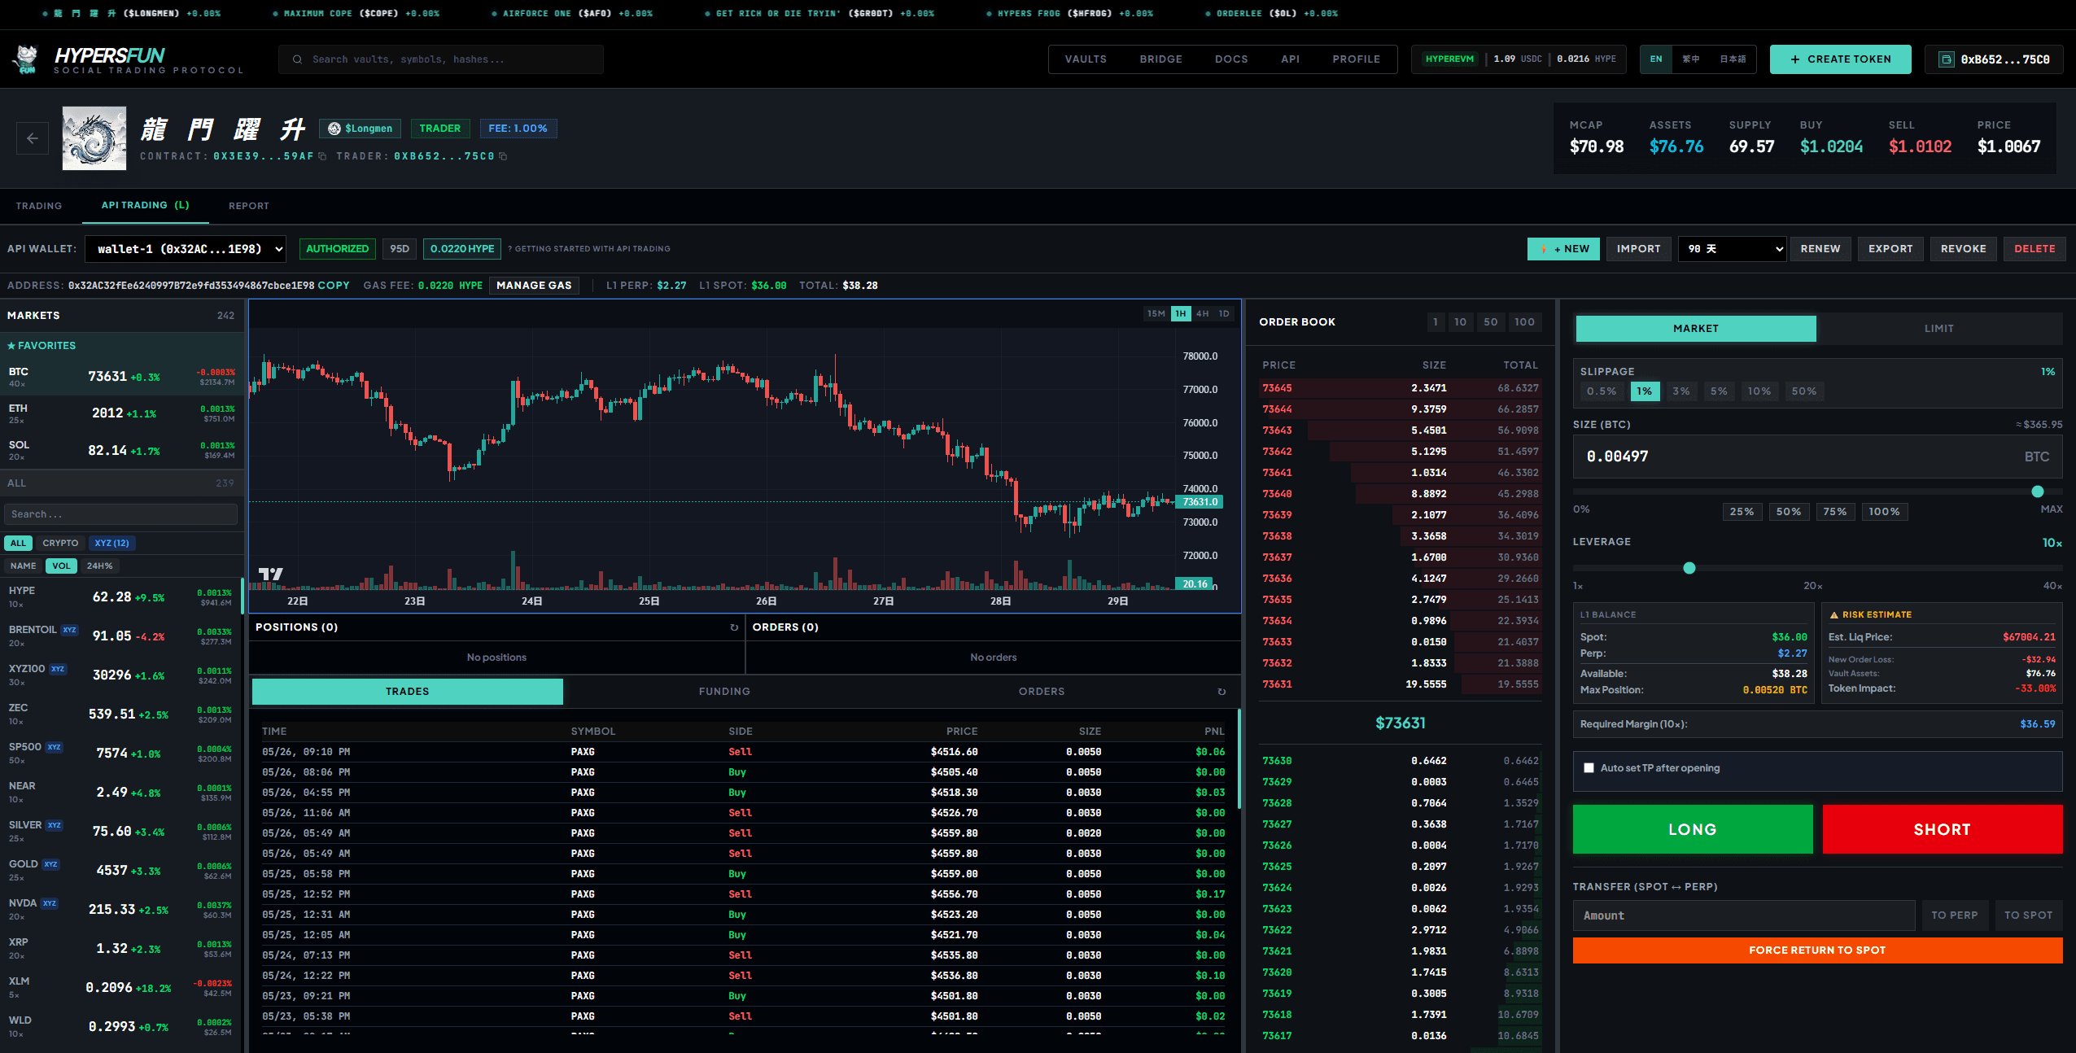Viewport: 2076px width, 1053px height.
Task: Open the TRADING tab
Action: (x=39, y=206)
